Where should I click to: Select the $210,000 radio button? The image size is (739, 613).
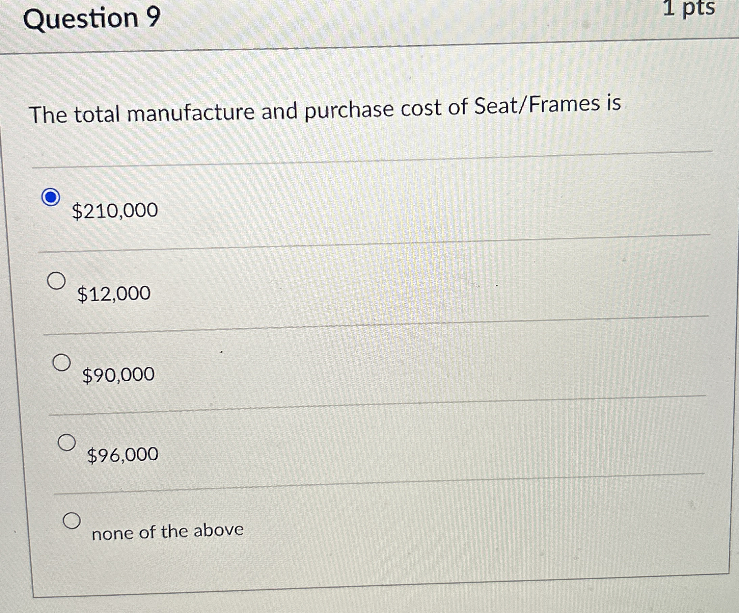(x=51, y=197)
